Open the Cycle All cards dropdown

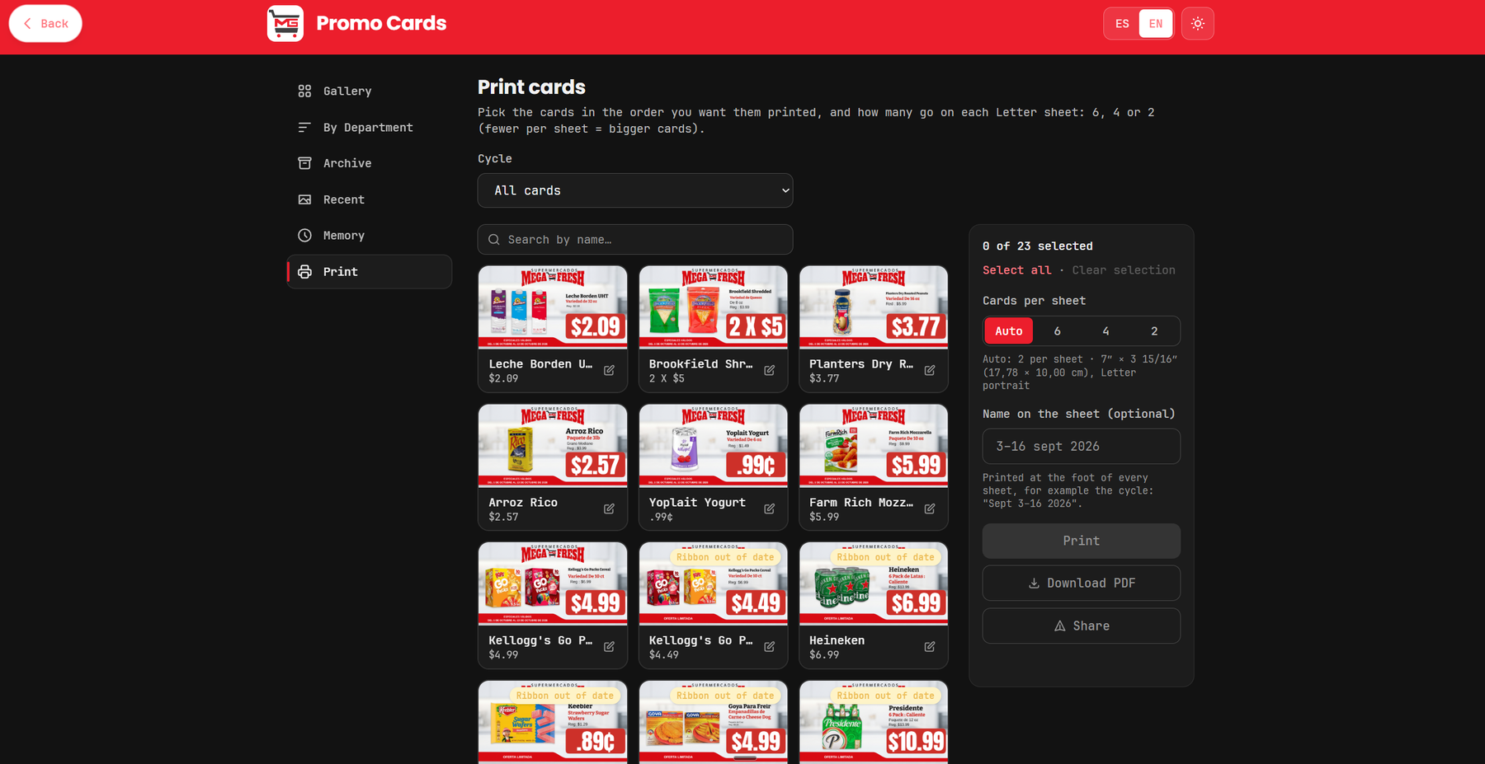click(635, 190)
